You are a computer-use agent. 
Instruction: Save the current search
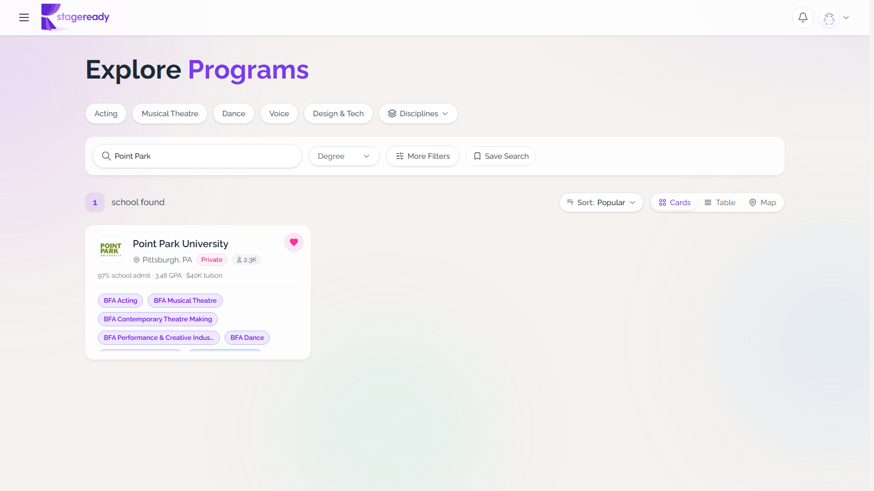coord(501,156)
